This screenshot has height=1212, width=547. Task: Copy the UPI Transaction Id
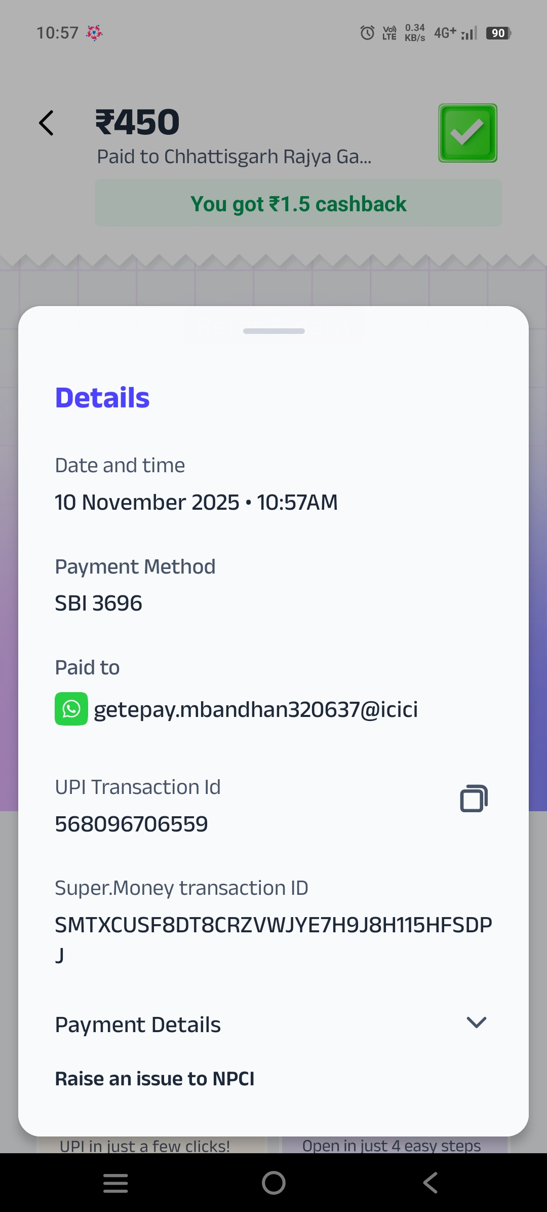click(x=474, y=799)
